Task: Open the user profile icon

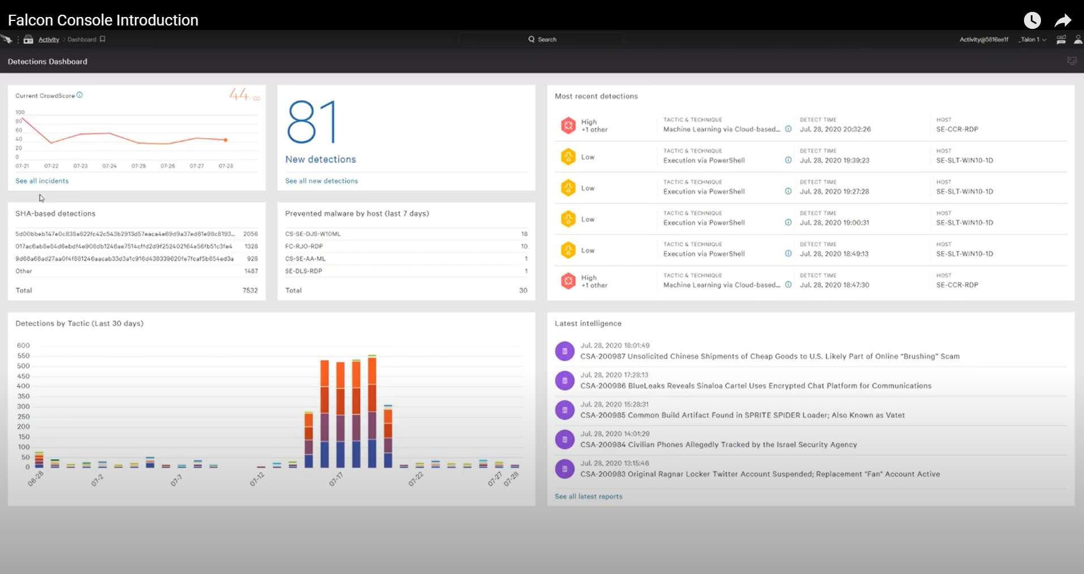Action: click(1078, 40)
